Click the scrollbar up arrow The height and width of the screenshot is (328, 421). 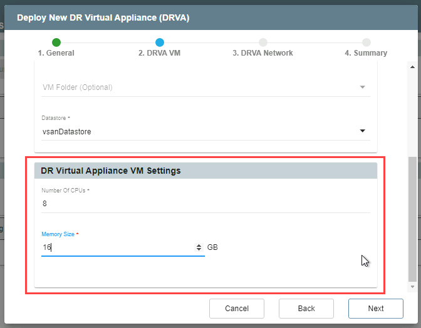coord(412,67)
